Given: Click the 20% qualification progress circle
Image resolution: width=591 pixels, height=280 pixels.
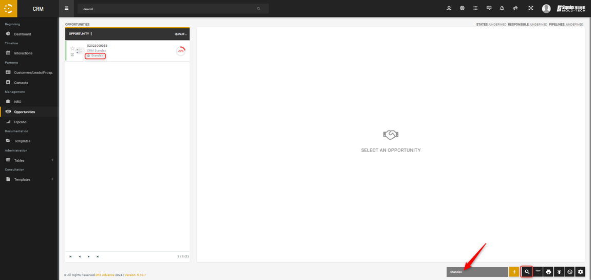Looking at the screenshot, I should click(180, 51).
